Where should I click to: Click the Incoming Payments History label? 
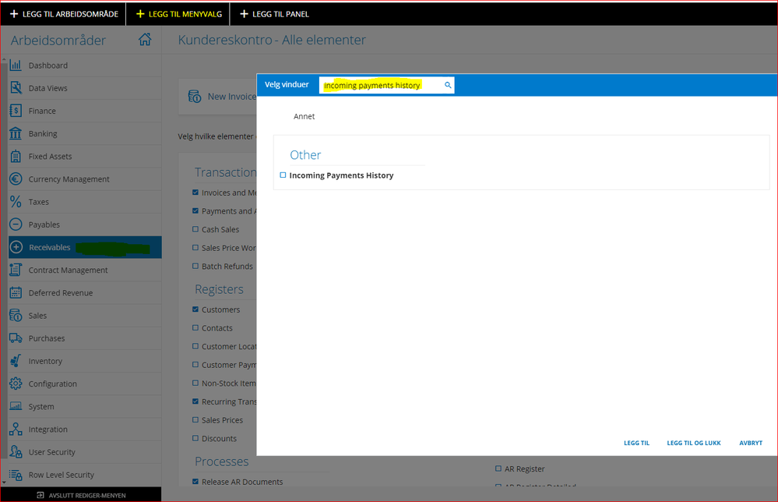pos(341,175)
